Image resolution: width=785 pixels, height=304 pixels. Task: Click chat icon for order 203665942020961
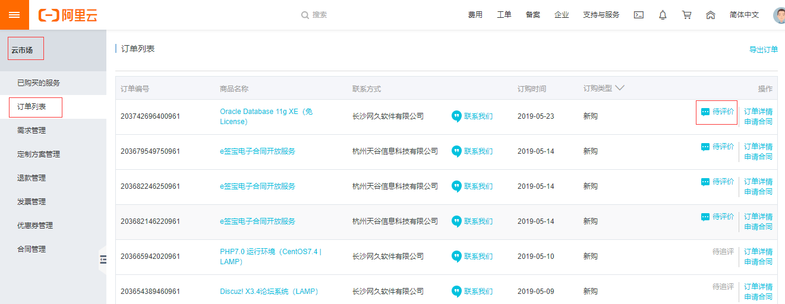456,256
